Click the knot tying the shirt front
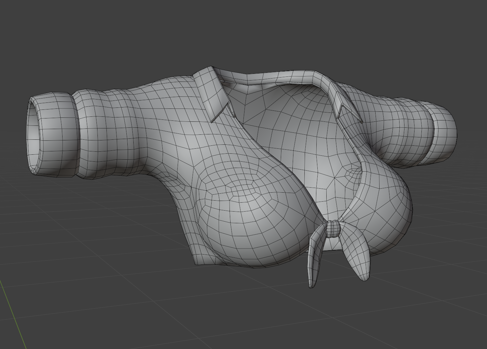Viewport: 487px width, 349px height. point(334,229)
